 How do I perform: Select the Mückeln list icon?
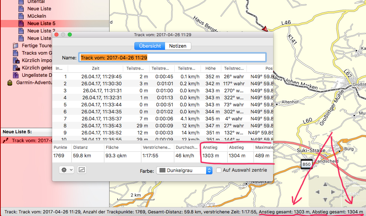pos(21,16)
